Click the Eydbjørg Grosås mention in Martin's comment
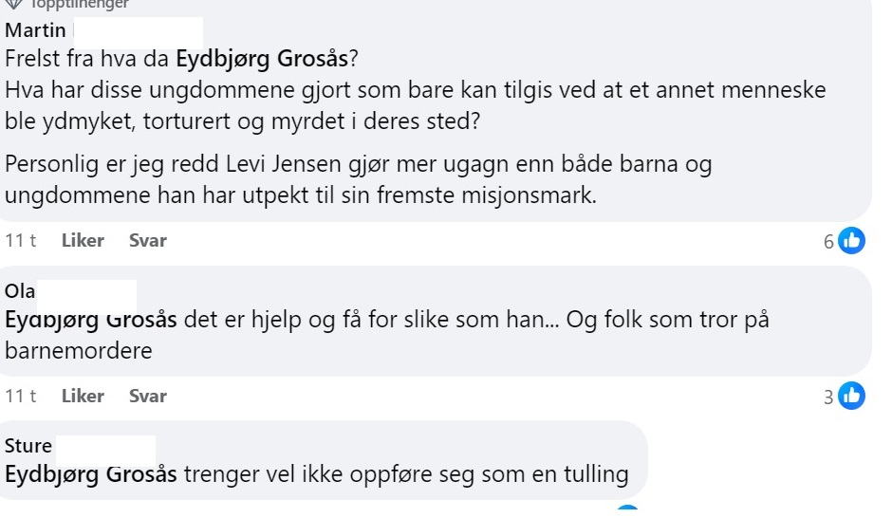The height and width of the screenshot is (518, 892). pos(262,59)
